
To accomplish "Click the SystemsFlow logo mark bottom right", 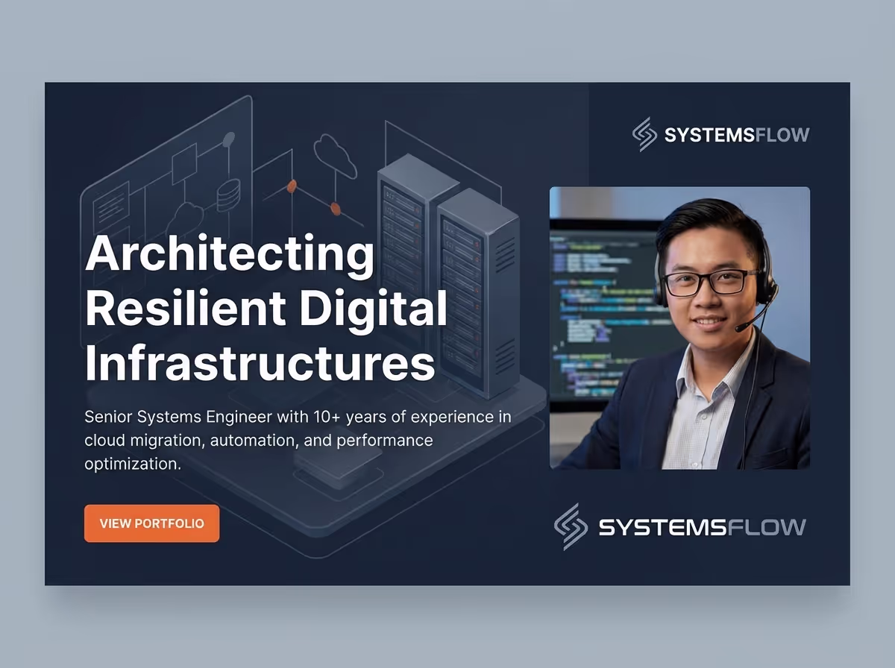I will [x=571, y=526].
